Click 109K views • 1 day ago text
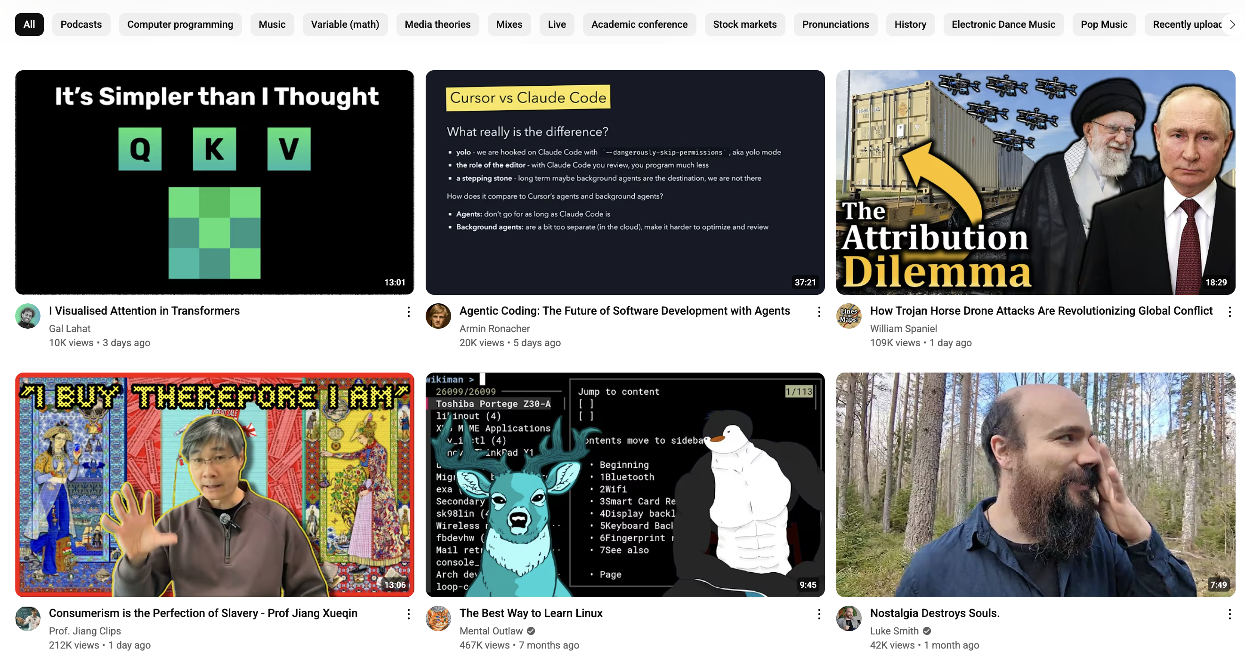 click(921, 343)
